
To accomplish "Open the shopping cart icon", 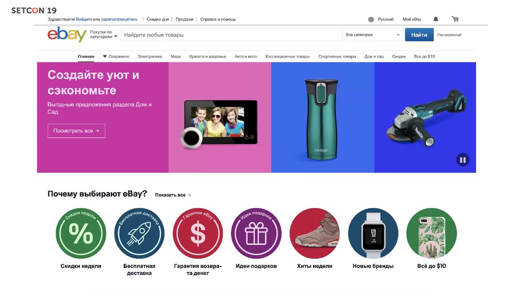I will click(x=455, y=19).
